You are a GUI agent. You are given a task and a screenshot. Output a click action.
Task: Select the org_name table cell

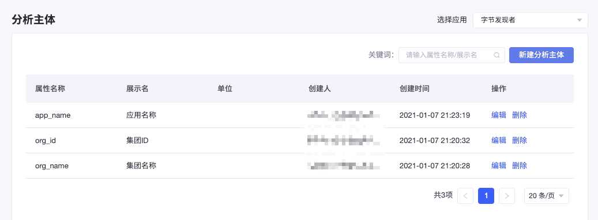(52, 166)
